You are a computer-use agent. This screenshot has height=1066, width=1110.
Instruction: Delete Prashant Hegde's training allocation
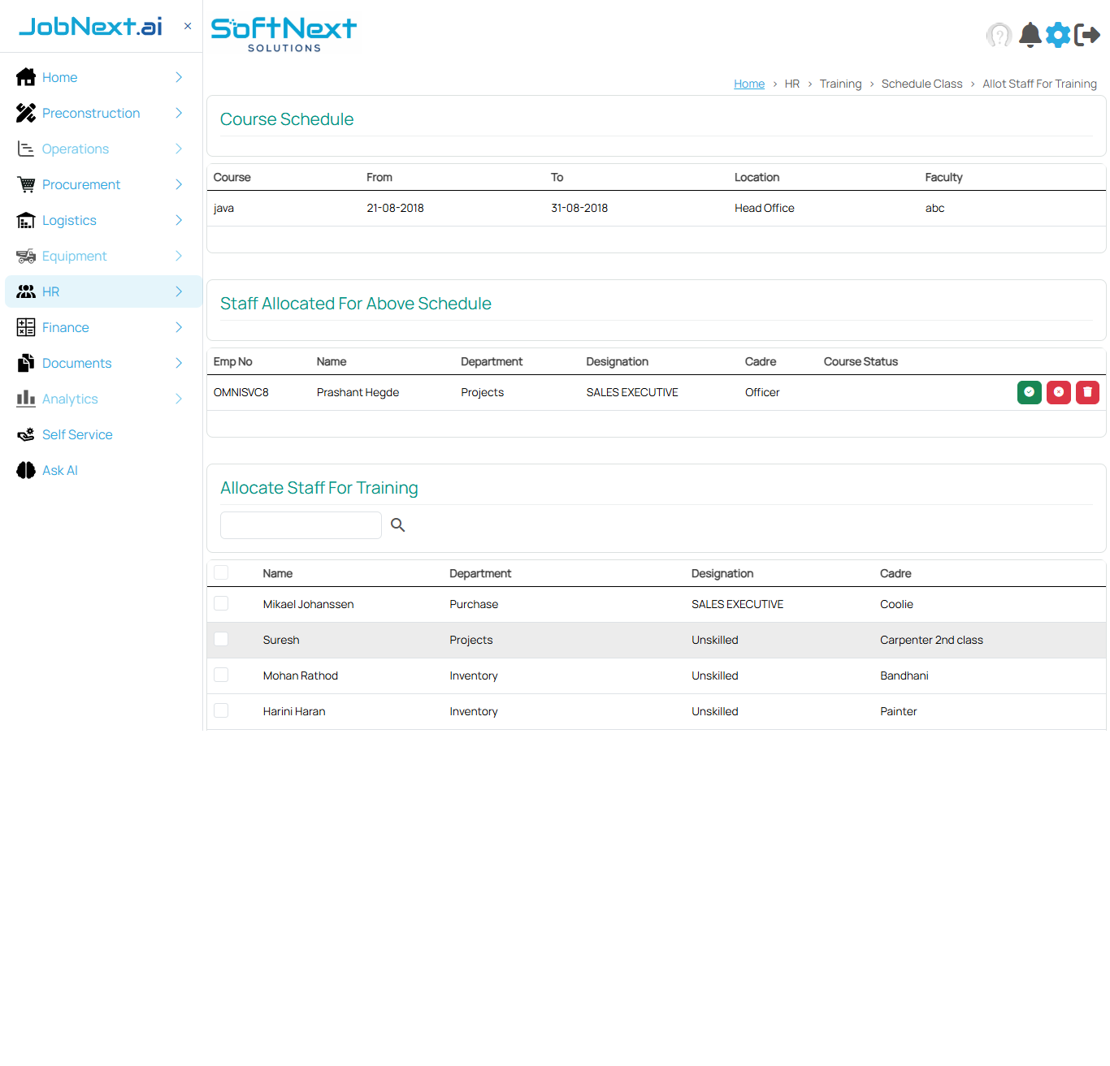tap(1087, 392)
